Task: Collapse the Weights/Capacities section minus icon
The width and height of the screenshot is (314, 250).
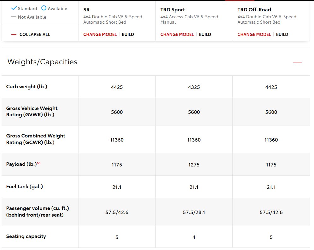Action: (297, 62)
